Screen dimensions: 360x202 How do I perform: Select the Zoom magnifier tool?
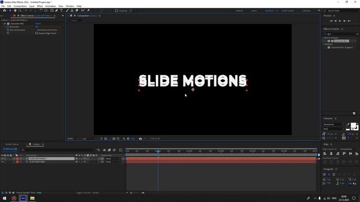point(20,11)
